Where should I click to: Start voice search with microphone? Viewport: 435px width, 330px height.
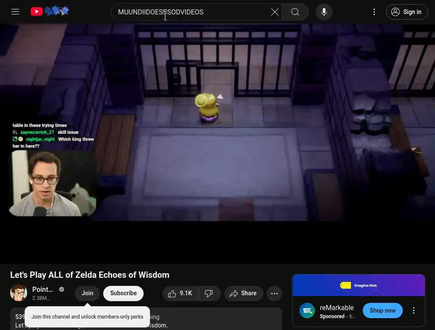tap(324, 12)
